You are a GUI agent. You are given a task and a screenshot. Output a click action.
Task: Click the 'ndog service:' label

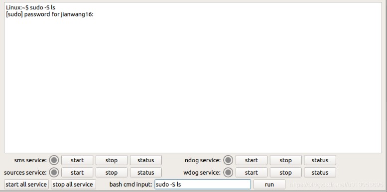point(203,160)
